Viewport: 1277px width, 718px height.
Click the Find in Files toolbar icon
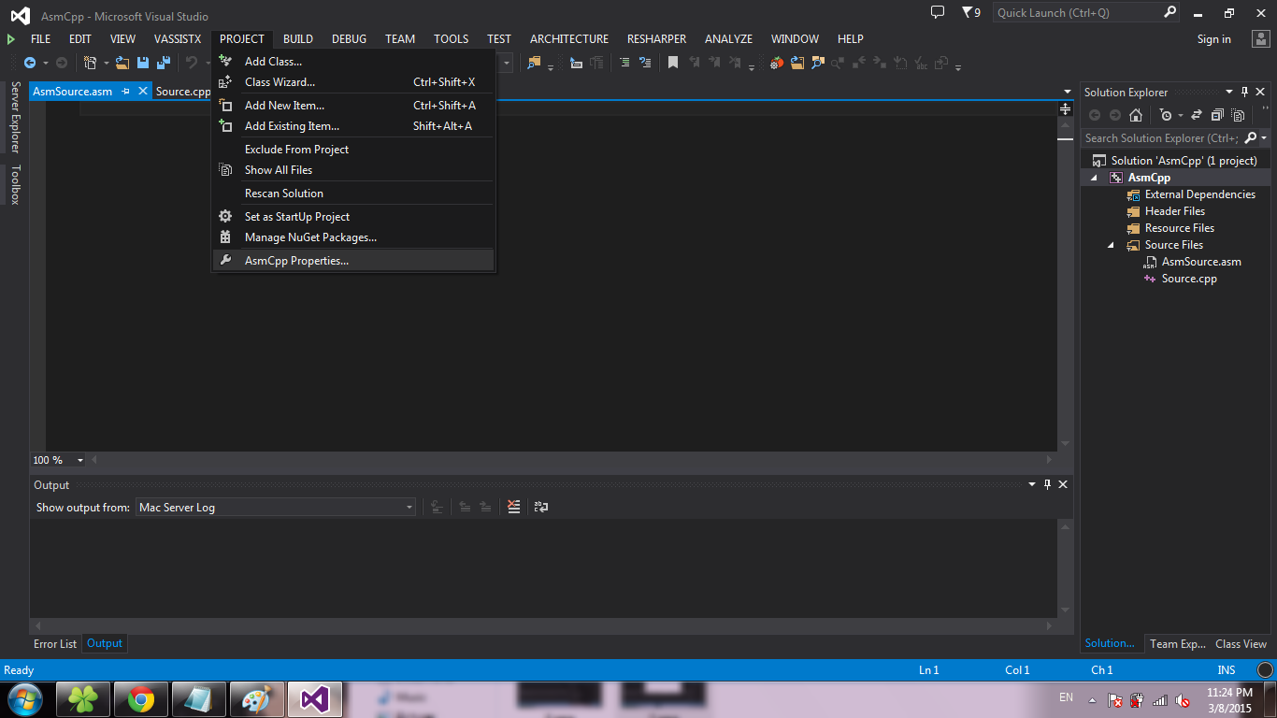(534, 63)
